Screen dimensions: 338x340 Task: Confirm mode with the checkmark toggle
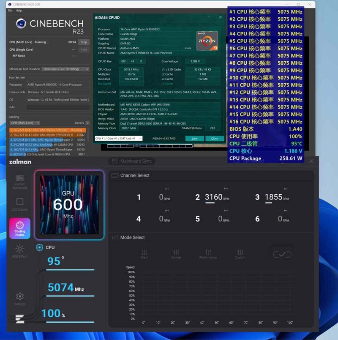(x=282, y=254)
